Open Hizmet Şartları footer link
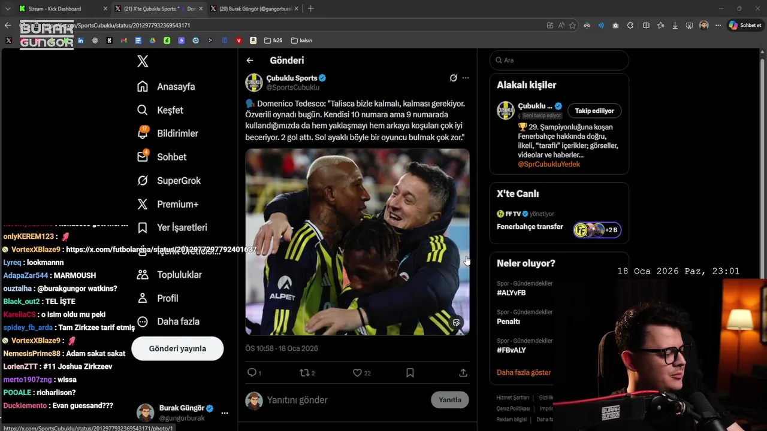This screenshot has height=431, width=767. [x=513, y=397]
